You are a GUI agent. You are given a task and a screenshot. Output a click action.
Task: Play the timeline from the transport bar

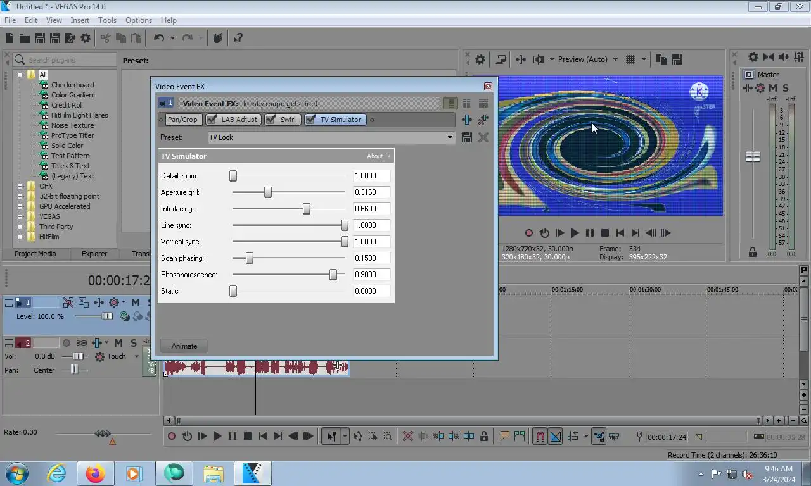(217, 436)
